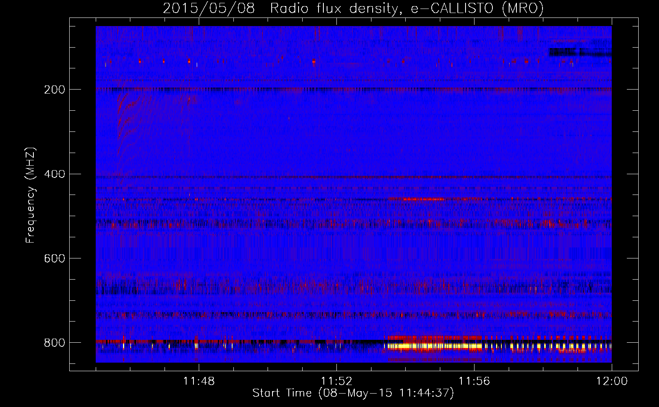
Task: Click the bright yellow burst near 800 MHz
Action: [x=434, y=346]
